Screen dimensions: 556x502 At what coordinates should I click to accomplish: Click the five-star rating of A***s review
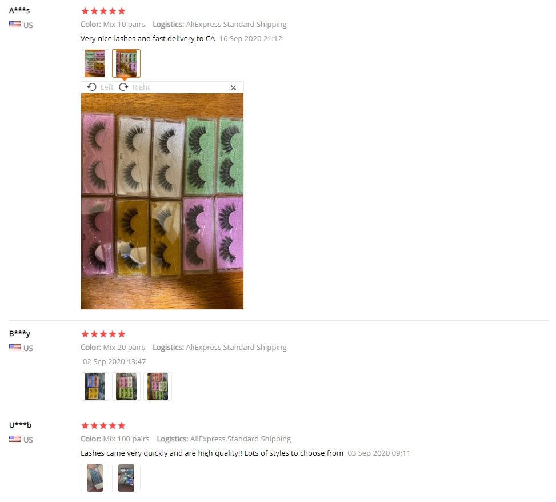click(103, 11)
